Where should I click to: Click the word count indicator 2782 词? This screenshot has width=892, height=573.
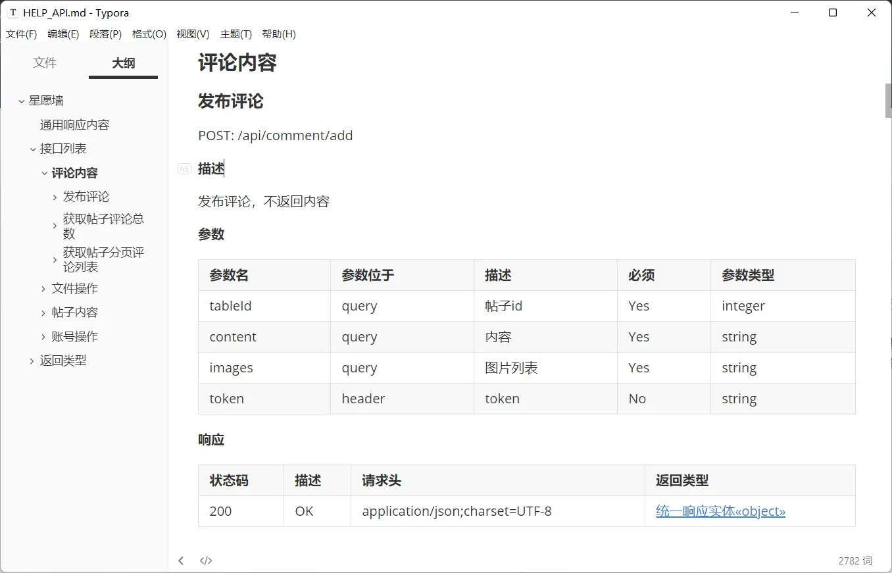point(855,560)
